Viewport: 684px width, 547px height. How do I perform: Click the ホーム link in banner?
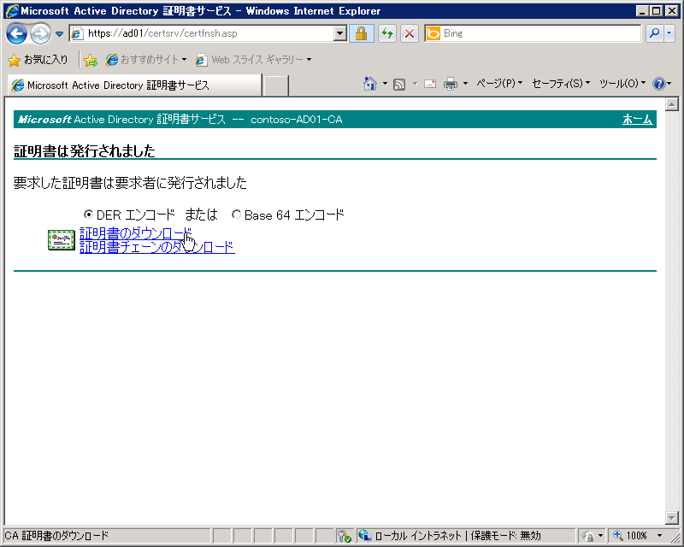point(637,119)
